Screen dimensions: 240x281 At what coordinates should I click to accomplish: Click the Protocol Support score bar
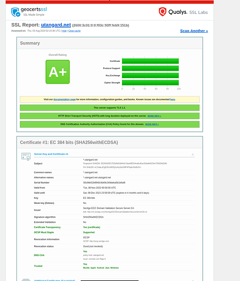(x=150, y=68)
